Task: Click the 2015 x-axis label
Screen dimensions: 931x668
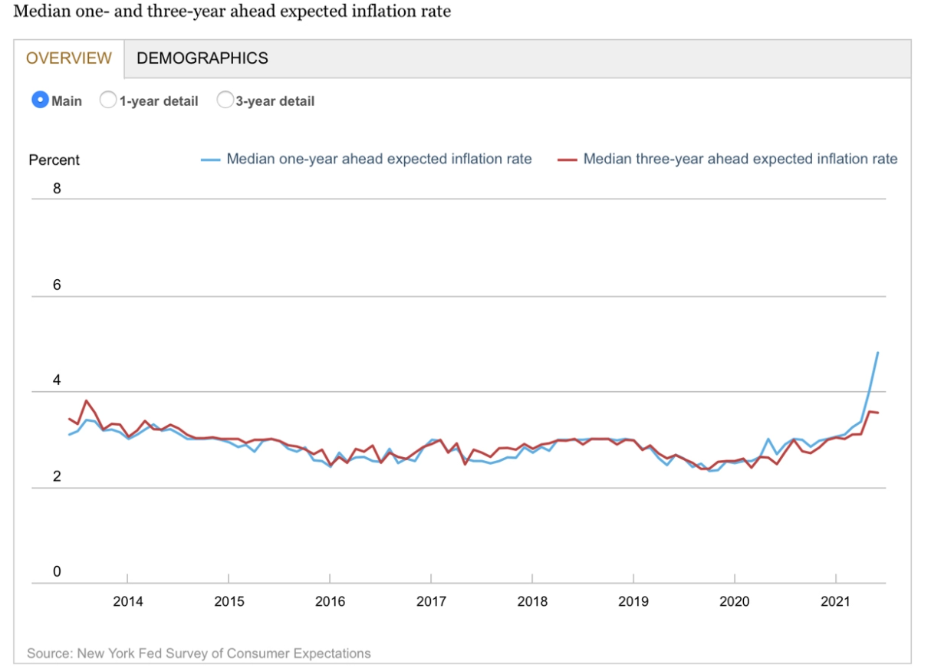Action: pos(229,602)
